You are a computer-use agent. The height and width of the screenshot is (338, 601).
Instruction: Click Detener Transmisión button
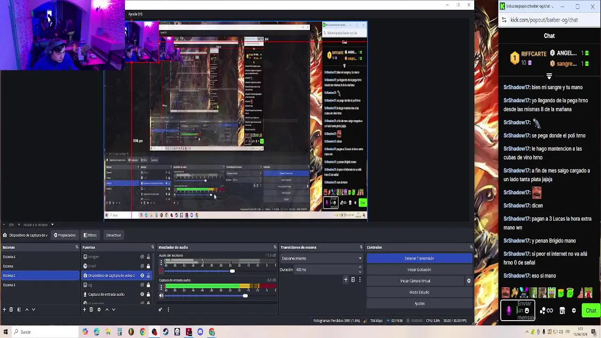click(x=419, y=258)
